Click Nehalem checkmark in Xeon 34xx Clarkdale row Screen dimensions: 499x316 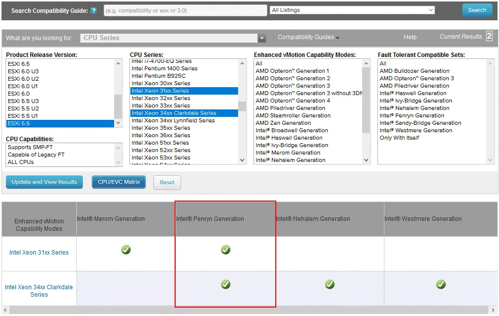(x=330, y=284)
